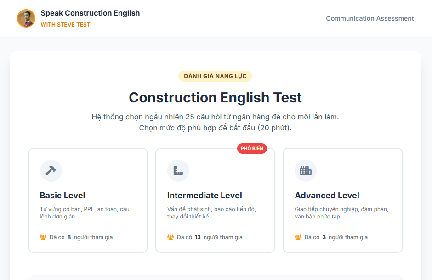Click the circular icon background above Intermediate Level
Image resolution: width=432 pixels, height=280 pixels.
(178, 170)
